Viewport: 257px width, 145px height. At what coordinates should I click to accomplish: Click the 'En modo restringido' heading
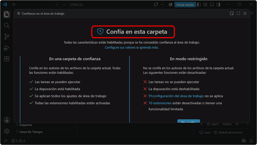pos(189,59)
